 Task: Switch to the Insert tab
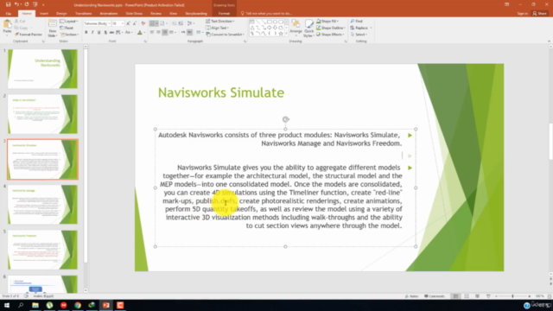[x=44, y=14]
